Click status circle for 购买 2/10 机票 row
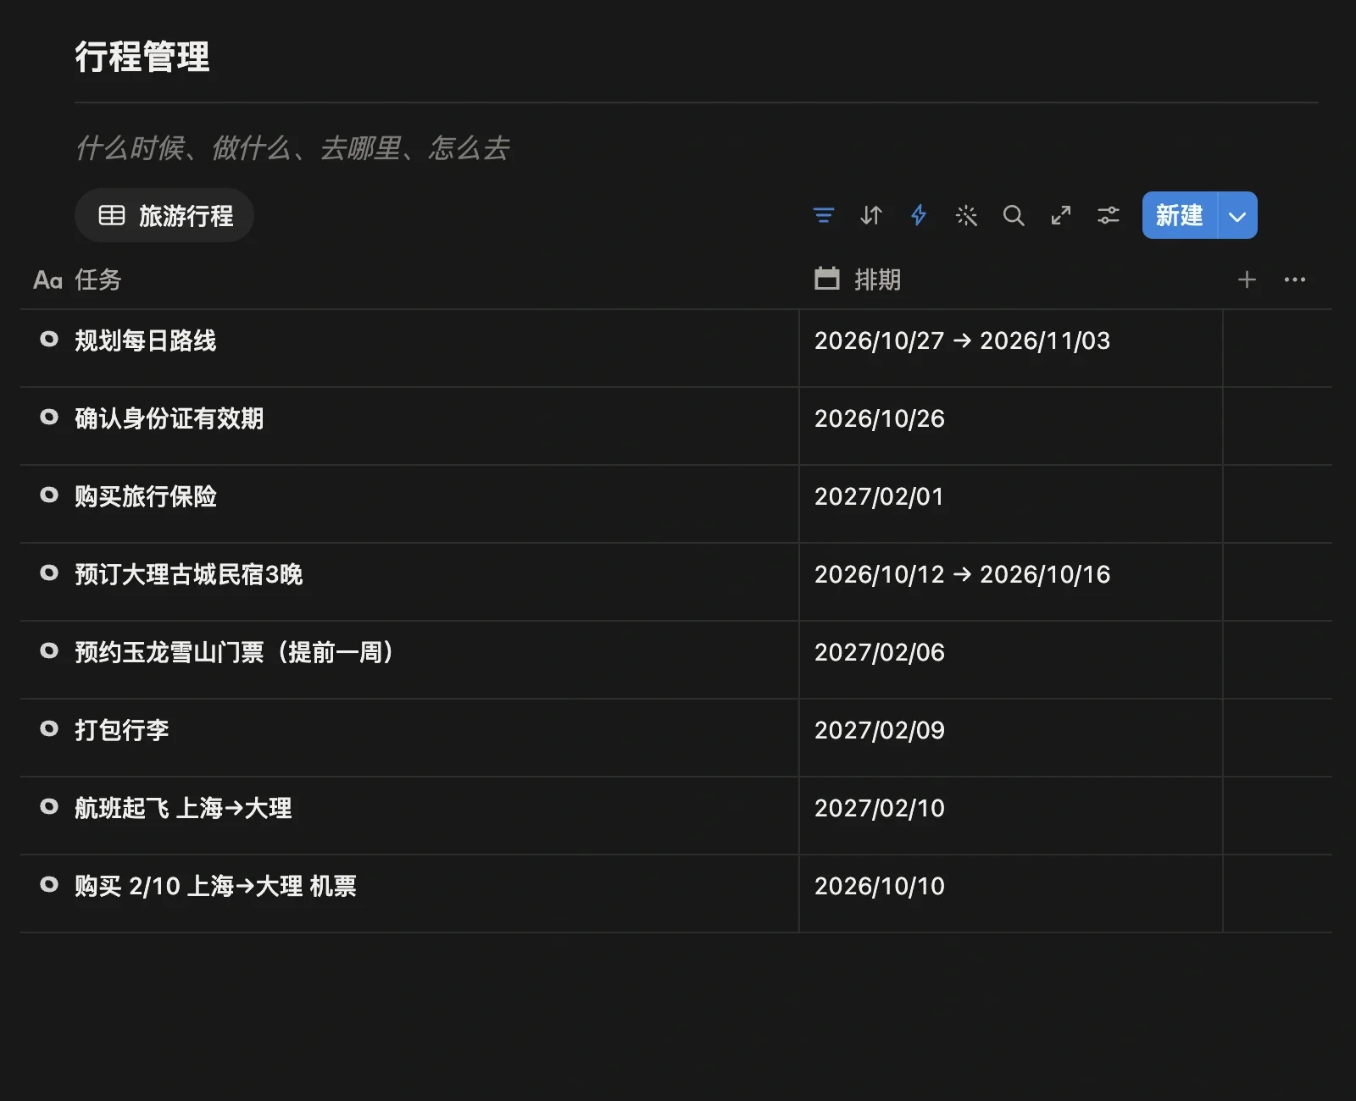 (49, 884)
